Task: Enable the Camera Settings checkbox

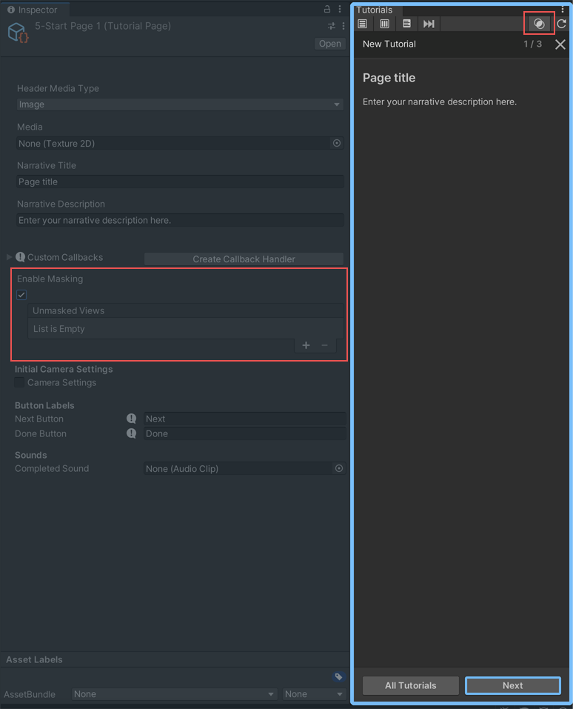Action: point(19,383)
